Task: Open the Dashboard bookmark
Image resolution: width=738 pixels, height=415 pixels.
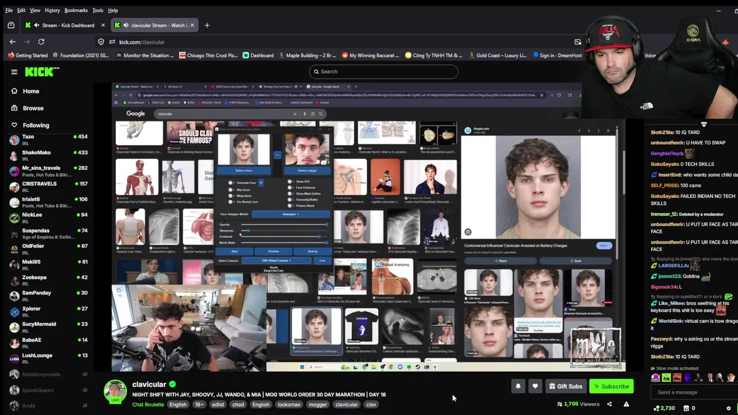Action: (x=258, y=55)
